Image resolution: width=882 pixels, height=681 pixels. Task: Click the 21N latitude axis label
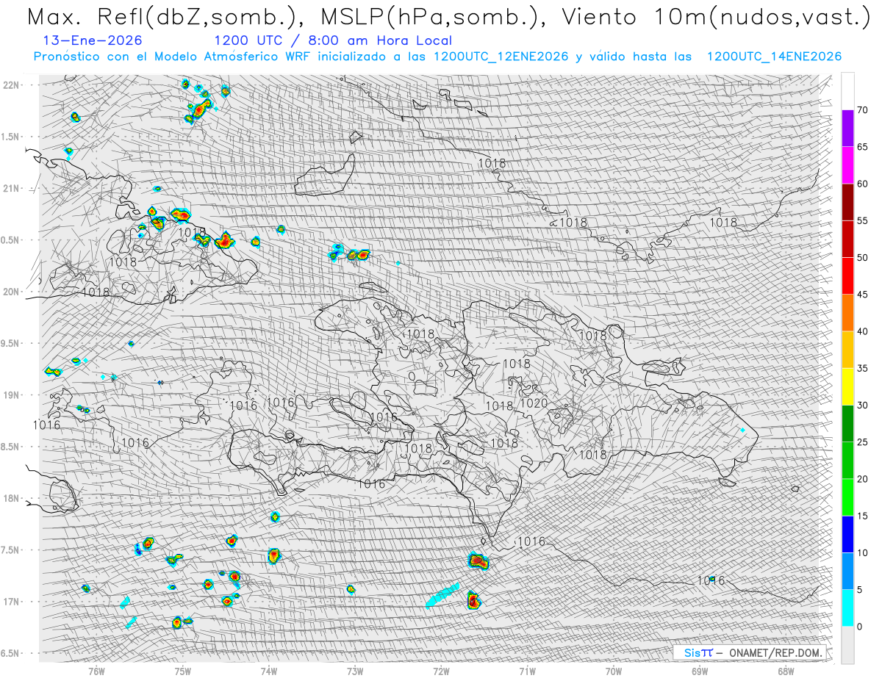12,189
